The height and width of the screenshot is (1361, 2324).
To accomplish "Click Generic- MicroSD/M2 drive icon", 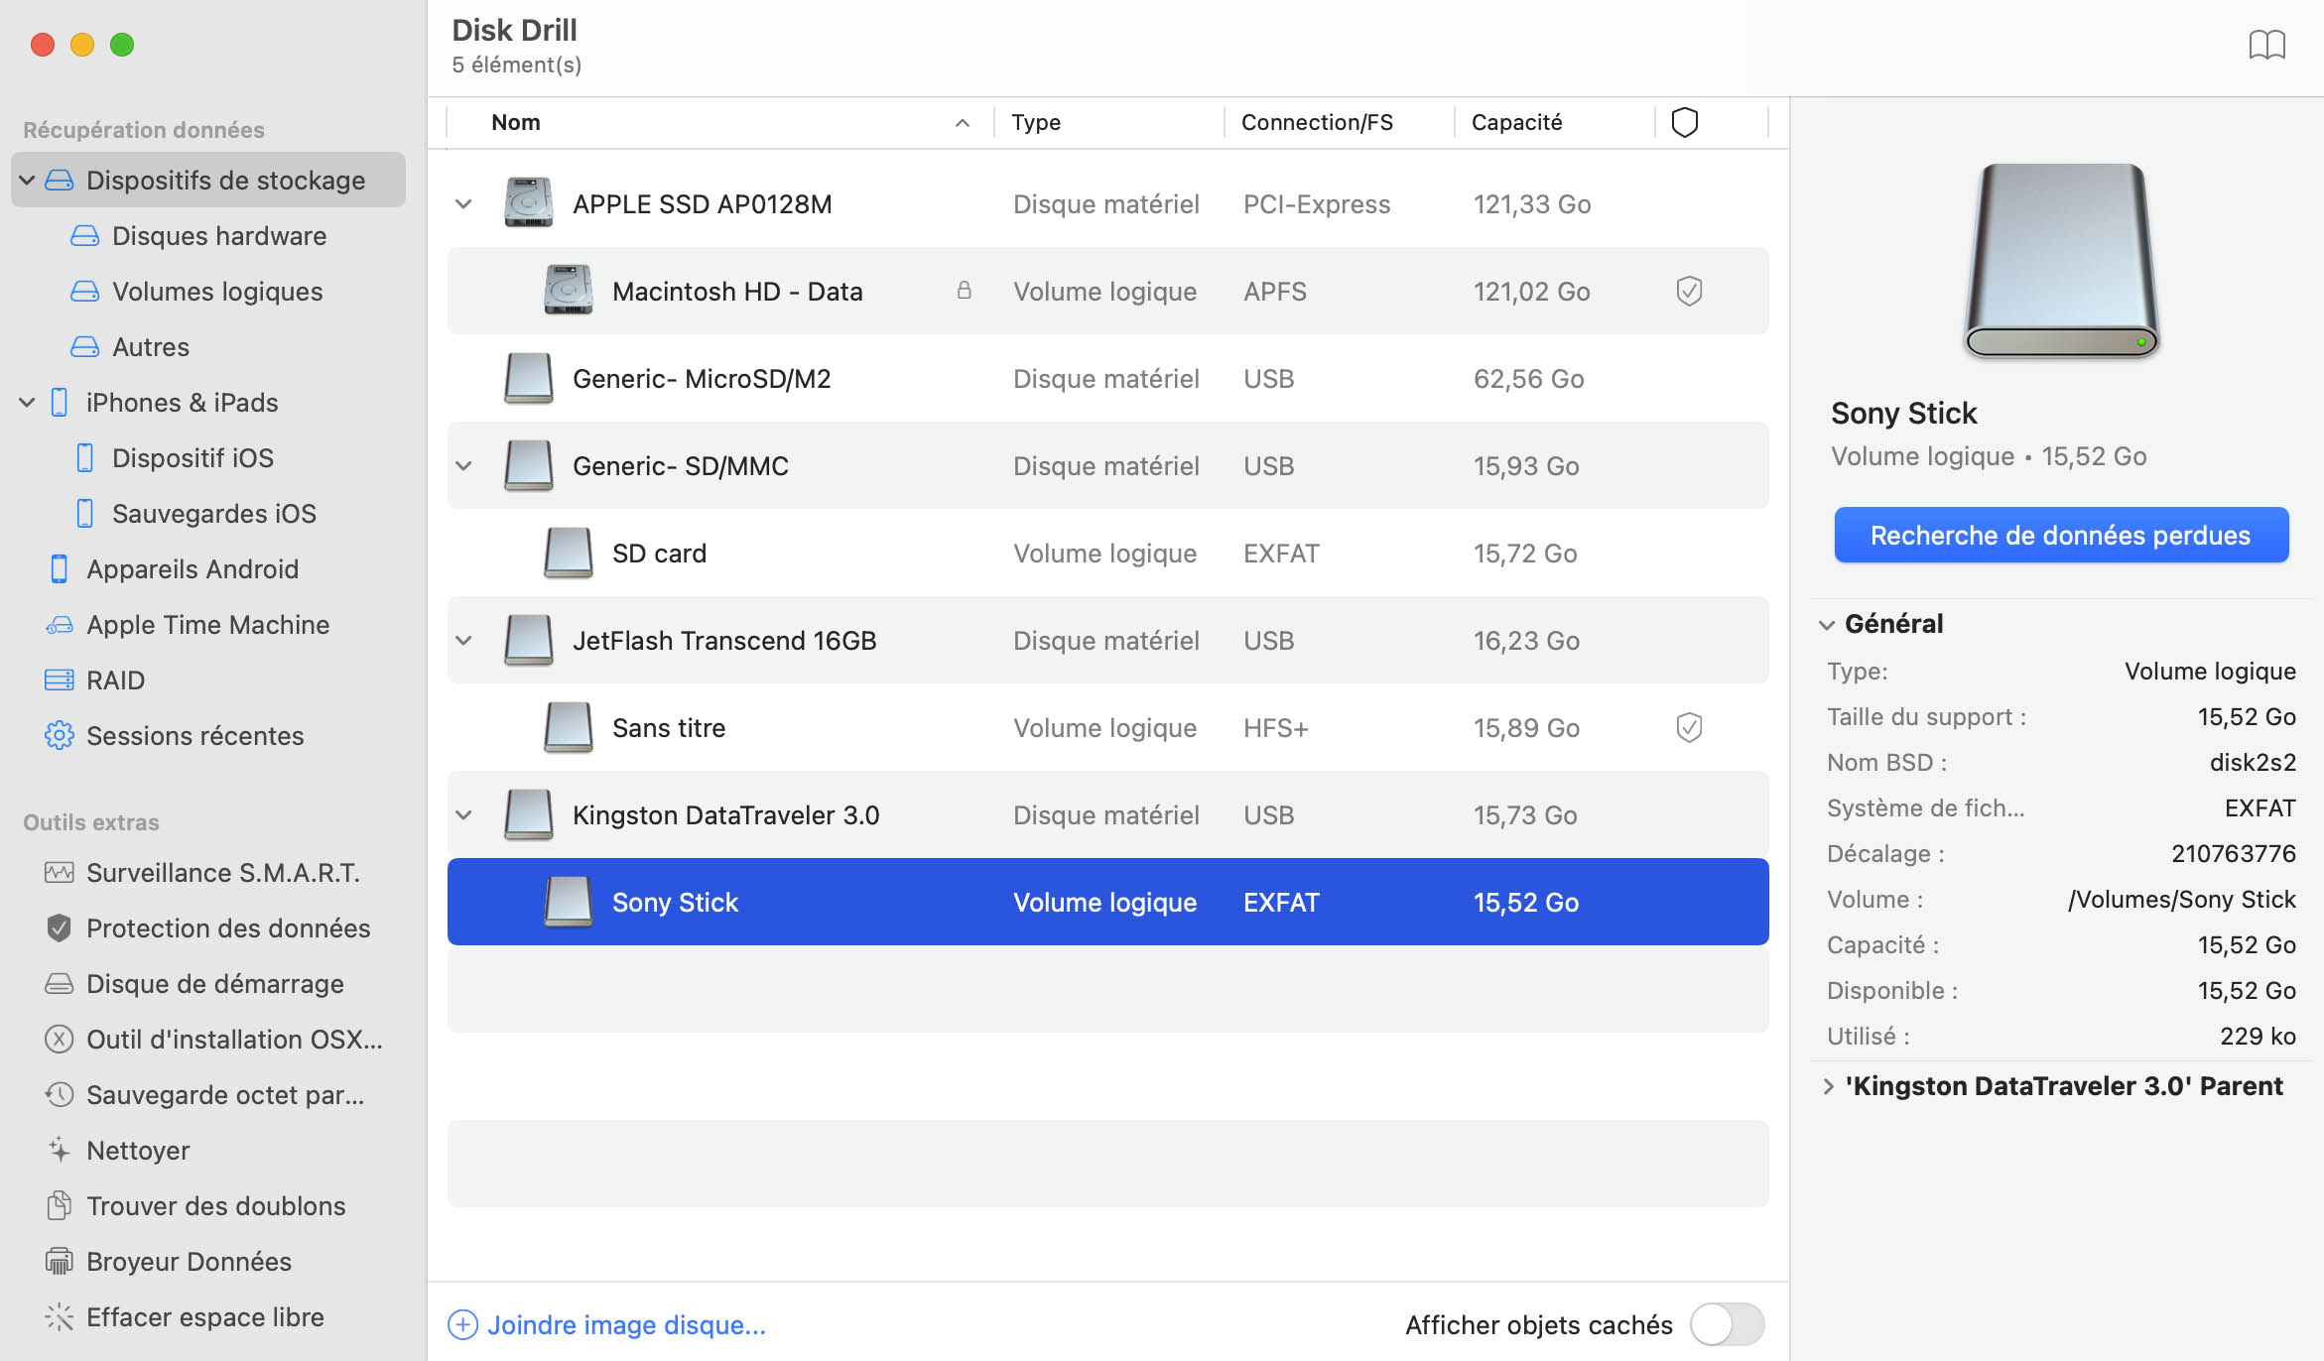I will pos(528,378).
